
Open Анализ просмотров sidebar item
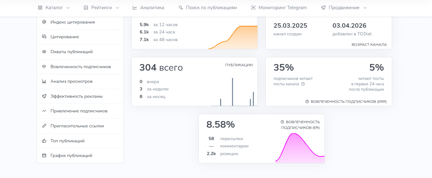80,82
